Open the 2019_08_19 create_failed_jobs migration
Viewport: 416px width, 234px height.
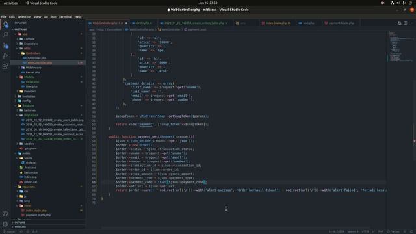tap(55, 129)
